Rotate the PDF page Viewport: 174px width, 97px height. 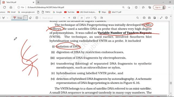click(95, 18)
